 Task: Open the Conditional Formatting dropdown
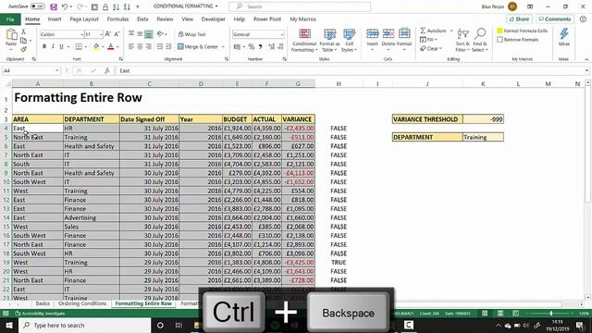pos(304,41)
